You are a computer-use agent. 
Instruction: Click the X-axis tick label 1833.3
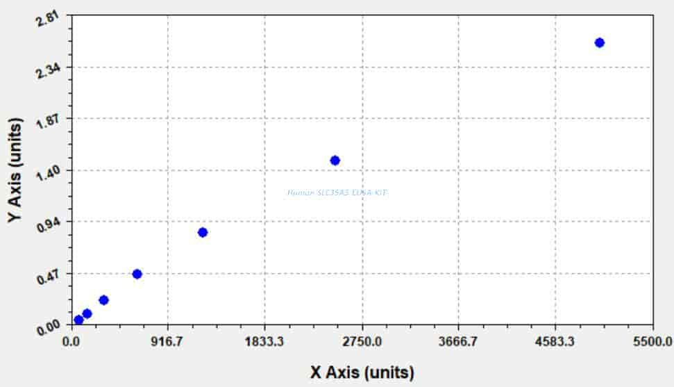pos(264,342)
